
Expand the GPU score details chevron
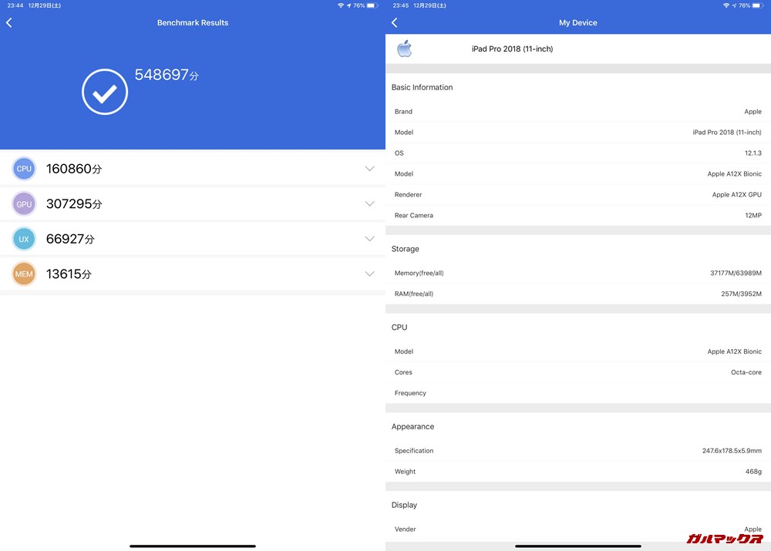coord(369,204)
